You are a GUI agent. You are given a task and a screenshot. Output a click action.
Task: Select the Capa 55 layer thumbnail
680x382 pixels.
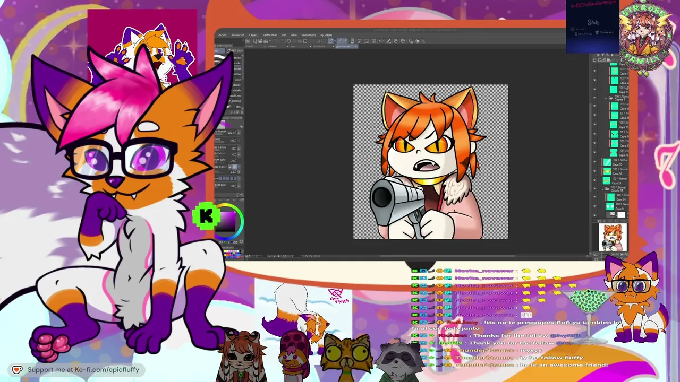click(x=607, y=163)
